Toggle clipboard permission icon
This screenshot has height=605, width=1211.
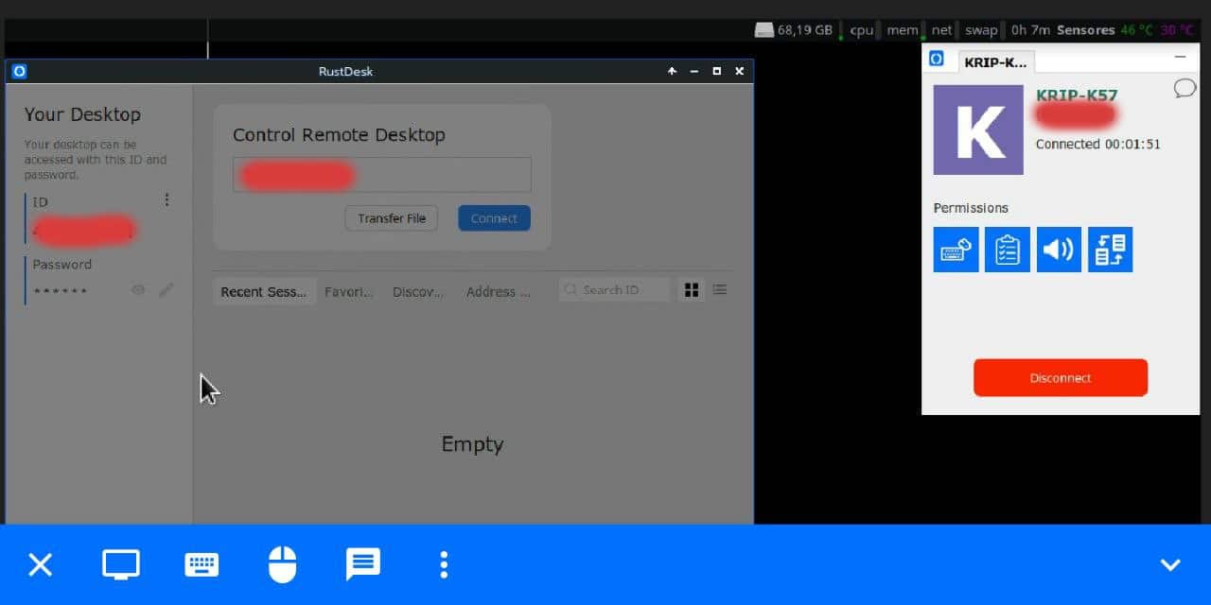coord(1008,250)
